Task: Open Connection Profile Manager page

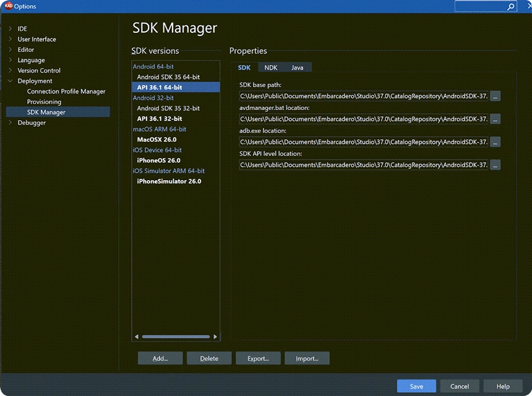Action: [x=66, y=92]
